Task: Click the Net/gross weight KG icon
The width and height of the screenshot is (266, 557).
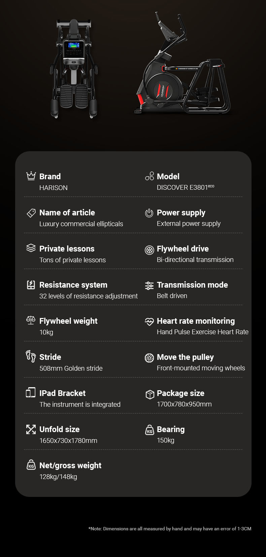Action: pyautogui.click(x=31, y=465)
